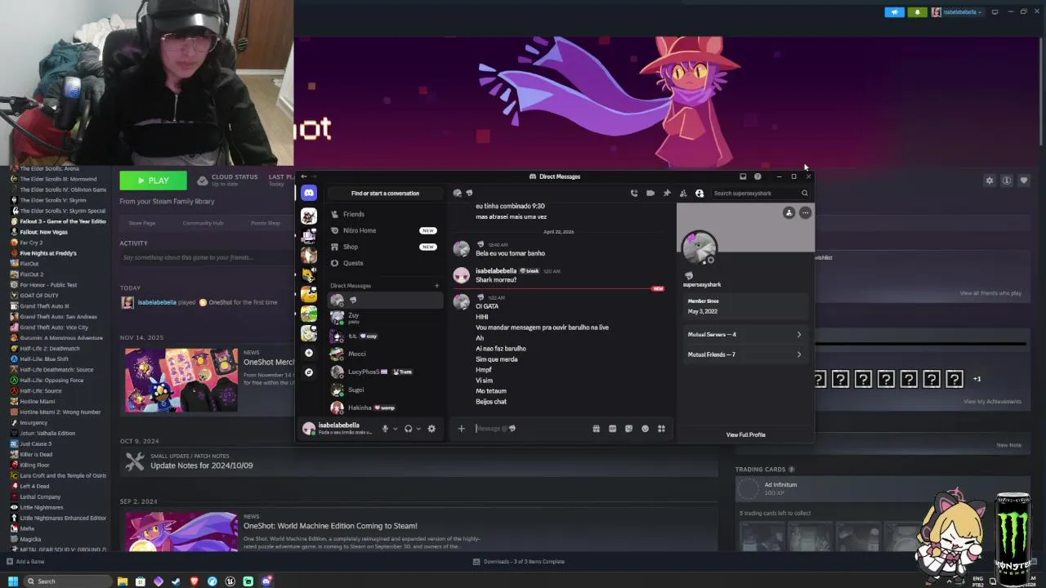This screenshot has width=1046, height=588.
Task: Open gift picker icon in Discord message bar
Action: pos(596,429)
